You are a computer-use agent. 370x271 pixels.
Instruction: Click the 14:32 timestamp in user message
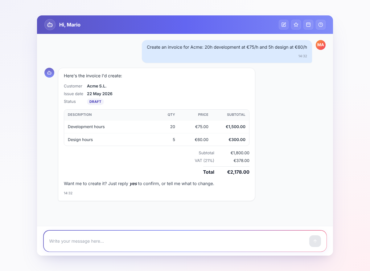[x=302, y=56]
